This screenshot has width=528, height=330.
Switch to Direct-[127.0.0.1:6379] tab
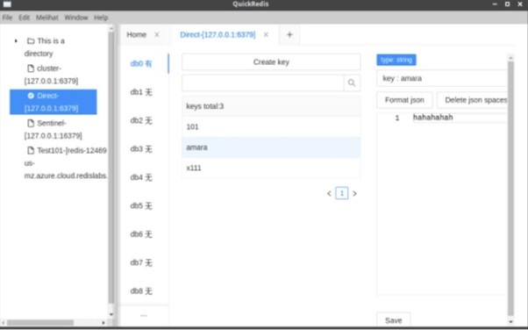(218, 35)
